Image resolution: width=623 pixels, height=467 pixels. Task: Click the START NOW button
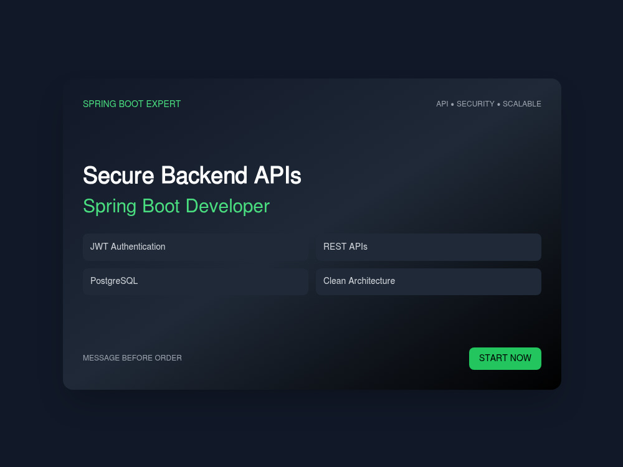click(x=505, y=359)
